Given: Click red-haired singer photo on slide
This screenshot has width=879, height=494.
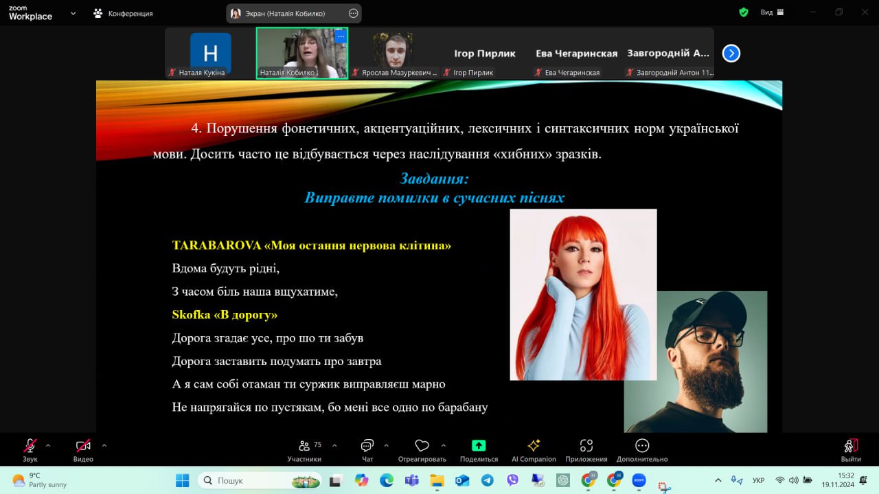Looking at the screenshot, I should coord(583,294).
